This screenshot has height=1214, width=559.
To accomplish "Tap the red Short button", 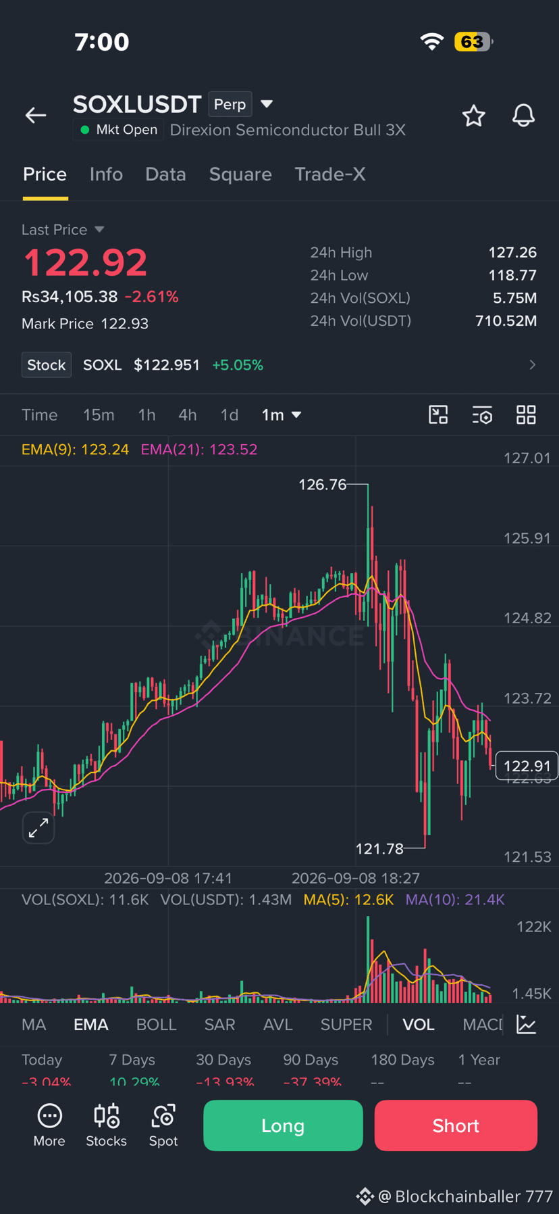I will click(x=456, y=1125).
